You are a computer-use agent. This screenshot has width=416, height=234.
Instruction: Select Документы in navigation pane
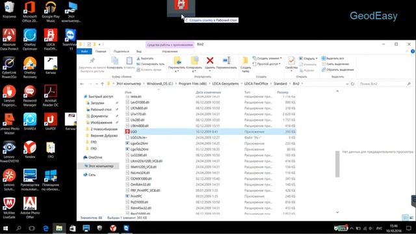[99, 116]
